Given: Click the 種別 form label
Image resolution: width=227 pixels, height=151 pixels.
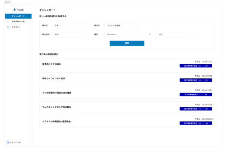Looking at the screenshot, I should pos(96,34).
